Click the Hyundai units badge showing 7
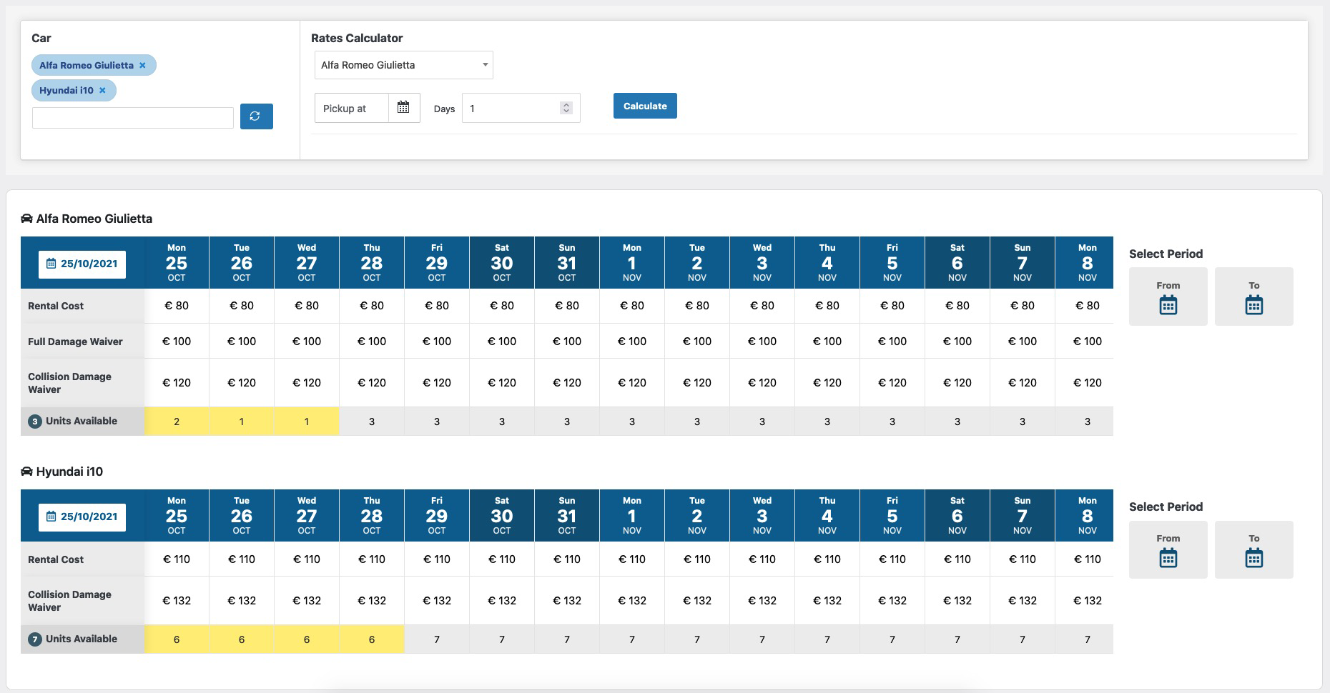1330x693 pixels. pos(34,639)
